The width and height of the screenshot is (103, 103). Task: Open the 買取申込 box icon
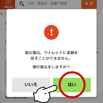(9, 2)
